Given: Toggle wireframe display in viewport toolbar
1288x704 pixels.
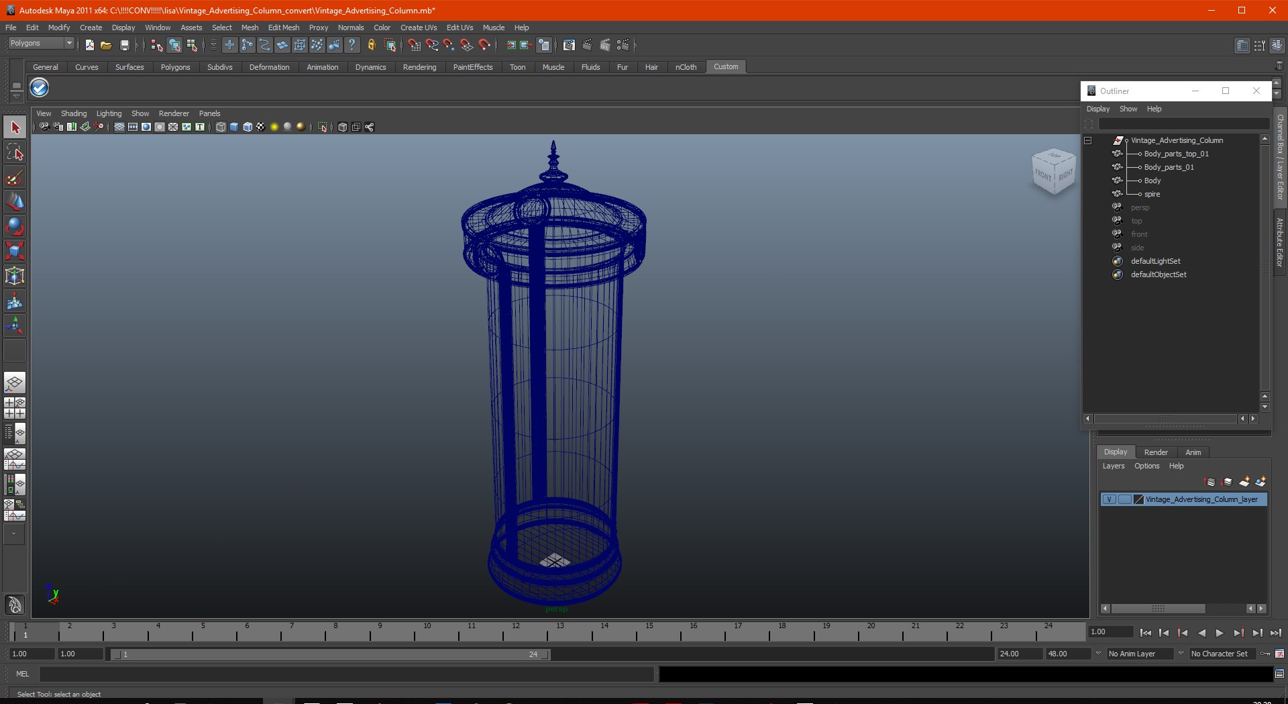Looking at the screenshot, I should pos(221,127).
